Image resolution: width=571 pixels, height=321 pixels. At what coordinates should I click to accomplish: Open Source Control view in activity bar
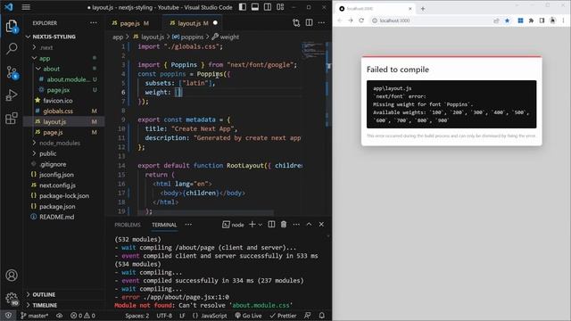click(x=12, y=72)
